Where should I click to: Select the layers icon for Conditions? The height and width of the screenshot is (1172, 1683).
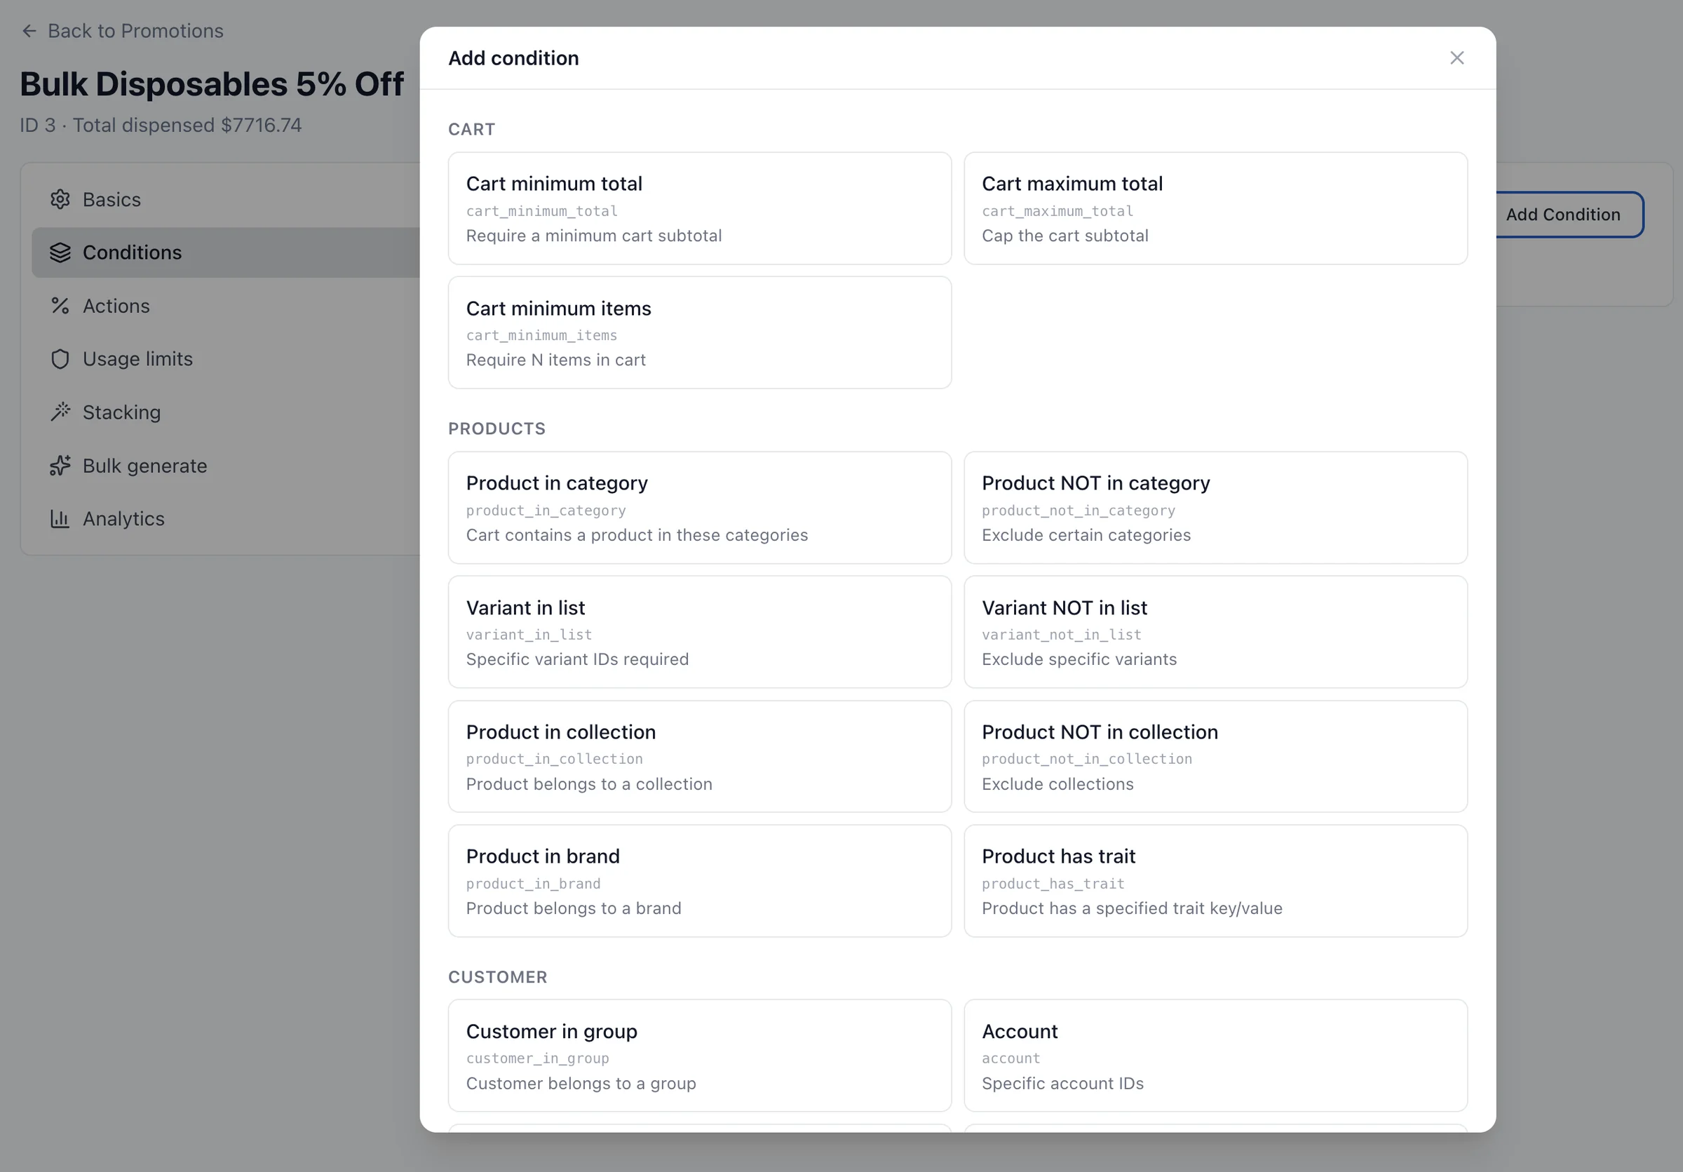[60, 252]
